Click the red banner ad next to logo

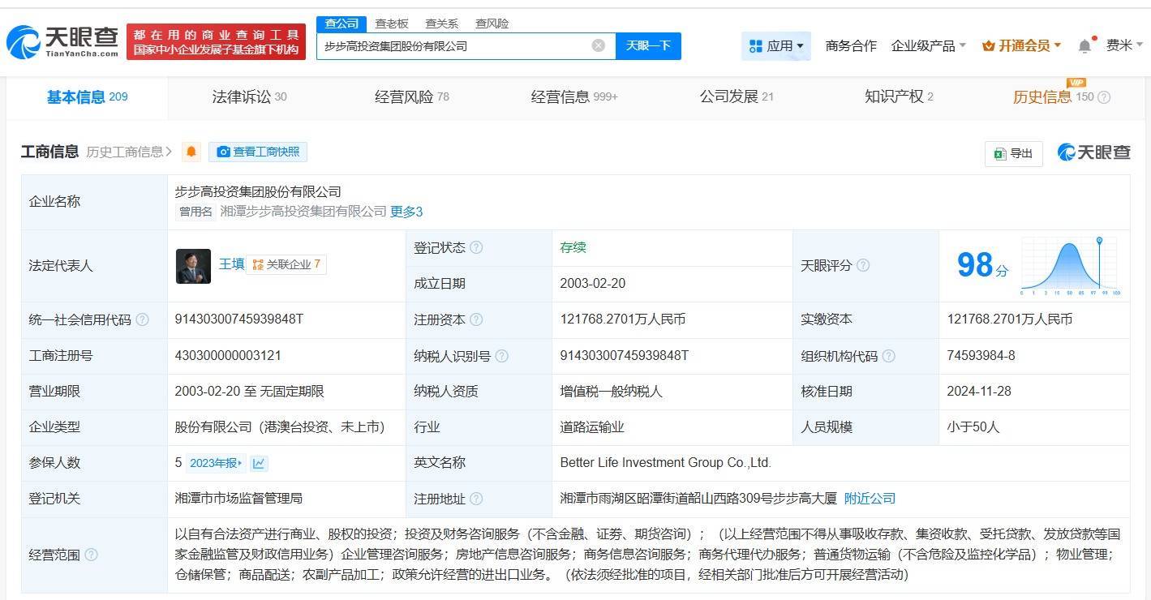[217, 41]
